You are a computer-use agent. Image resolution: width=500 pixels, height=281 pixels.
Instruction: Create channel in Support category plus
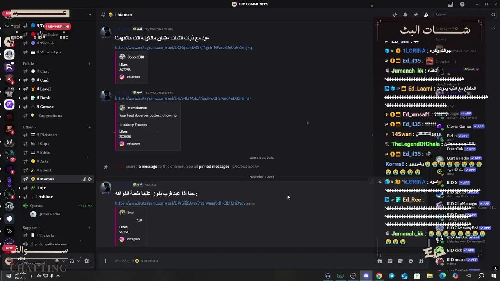90,228
